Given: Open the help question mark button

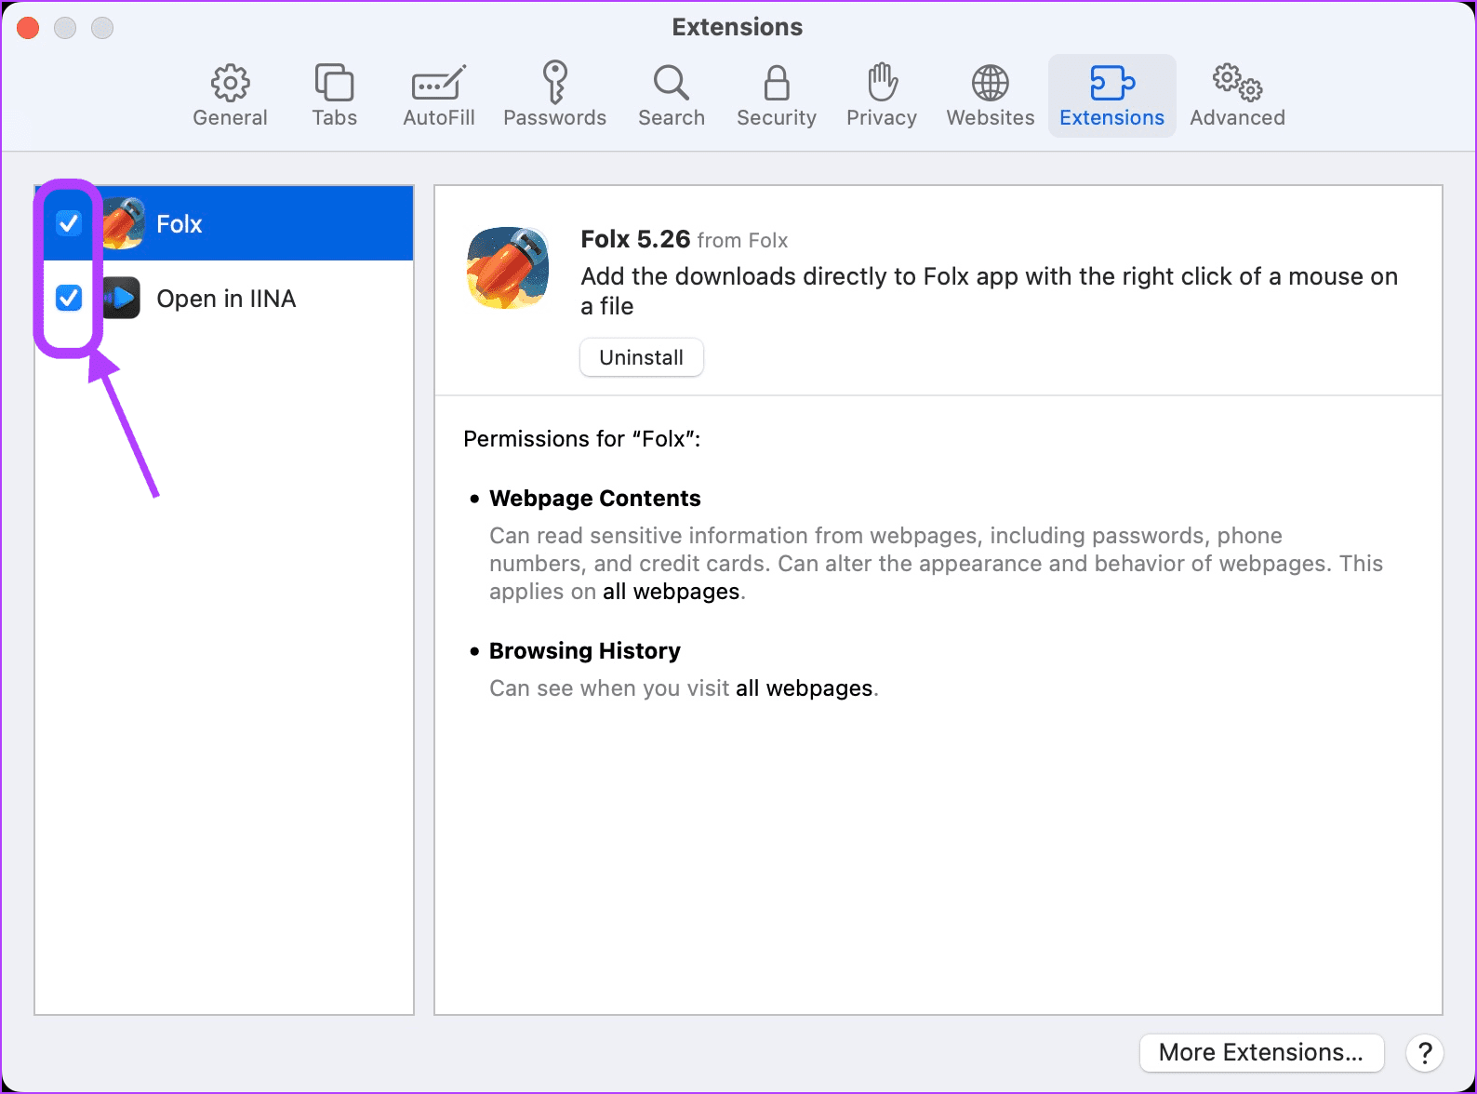Looking at the screenshot, I should [x=1425, y=1053].
